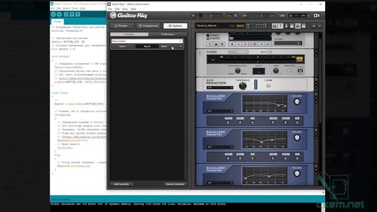The height and width of the screenshot is (212, 377).
Task: Toggle the metronome rack tool icon
Action: (x=286, y=26)
